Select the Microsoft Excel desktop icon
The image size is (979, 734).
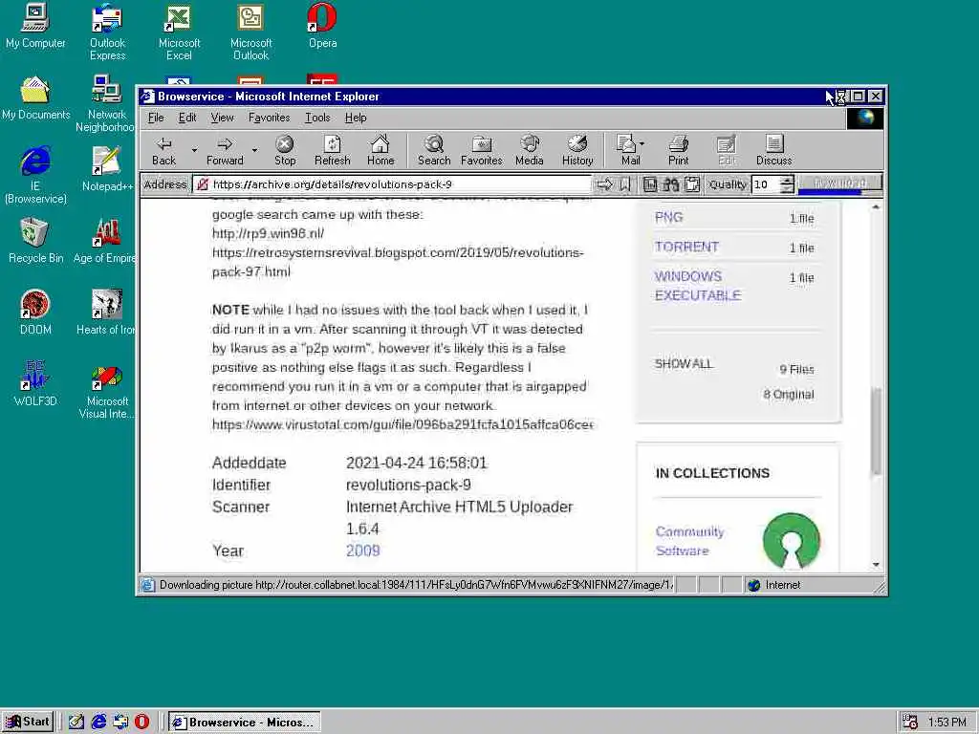[x=179, y=32]
